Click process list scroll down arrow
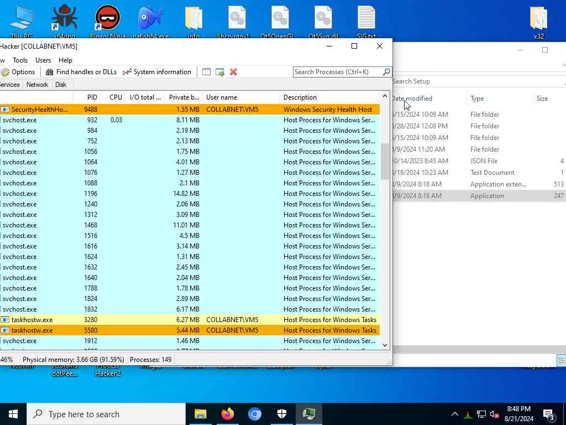The height and width of the screenshot is (425, 566). (385, 345)
